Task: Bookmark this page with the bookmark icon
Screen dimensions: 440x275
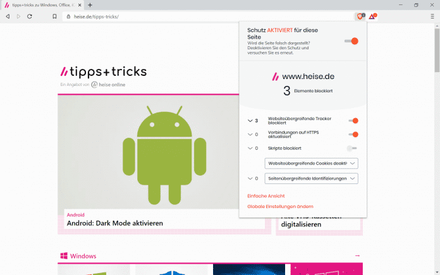Action: click(54, 16)
